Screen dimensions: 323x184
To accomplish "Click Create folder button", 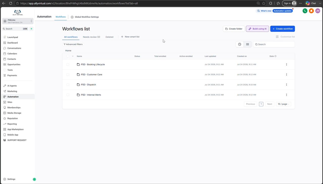I will tap(234, 29).
